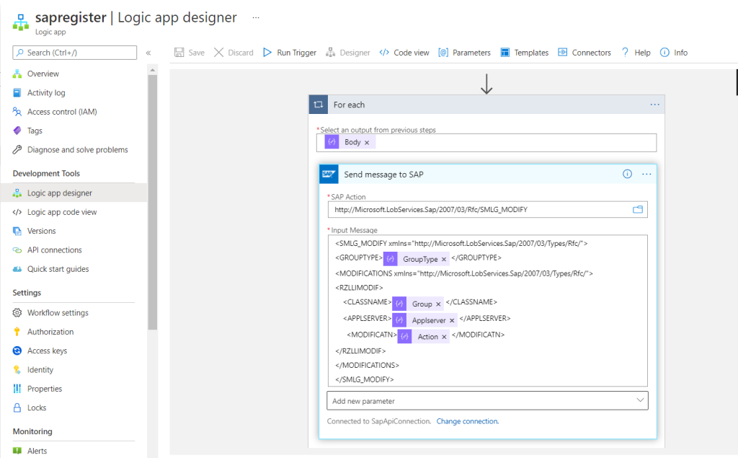The width and height of the screenshot is (738, 458).
Task: Click Send message to SAP title
Action: pos(383,175)
